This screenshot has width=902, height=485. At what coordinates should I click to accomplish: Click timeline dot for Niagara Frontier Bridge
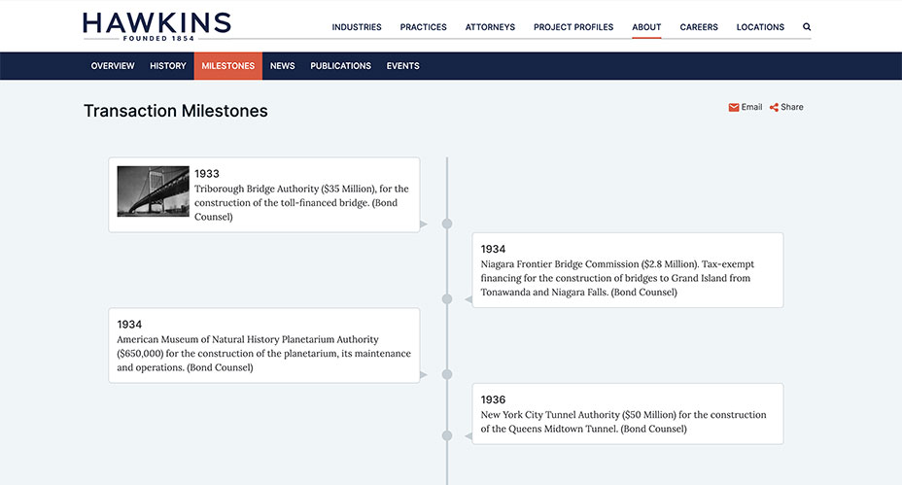coord(447,299)
